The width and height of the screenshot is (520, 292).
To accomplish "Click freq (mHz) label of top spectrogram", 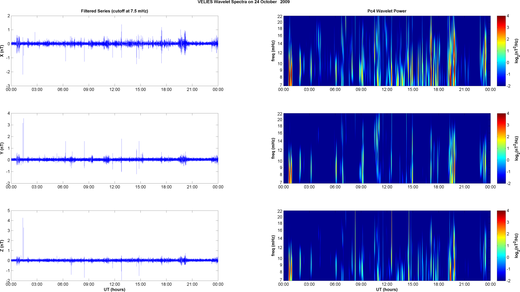I will [273, 51].
